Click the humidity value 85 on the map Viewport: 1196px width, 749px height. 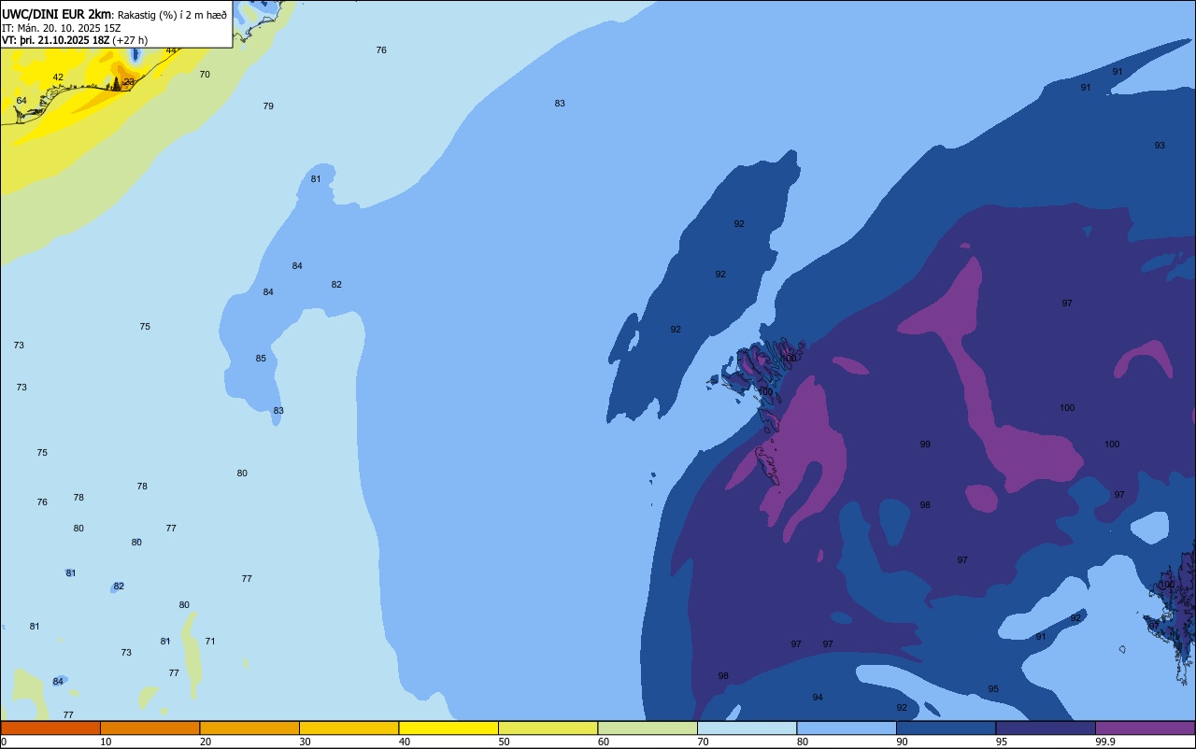tap(261, 359)
